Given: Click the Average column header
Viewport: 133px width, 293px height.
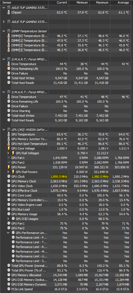Looking at the screenshot, I should [121, 2].
